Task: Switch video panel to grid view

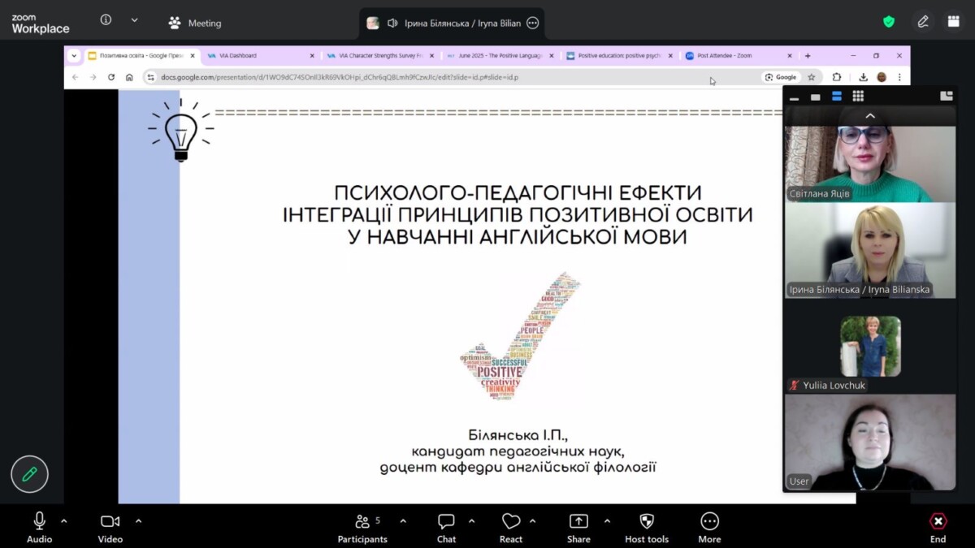Action: pos(858,97)
